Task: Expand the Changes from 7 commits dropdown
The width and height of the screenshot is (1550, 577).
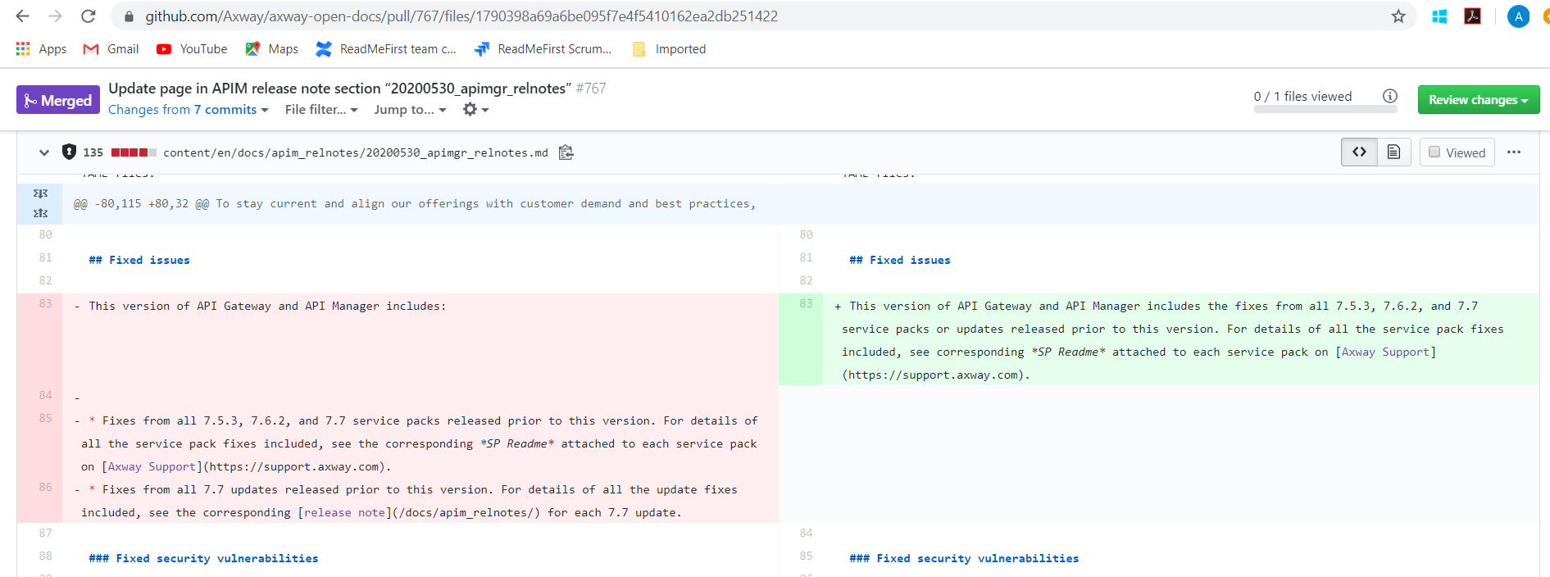Action: click(x=189, y=110)
